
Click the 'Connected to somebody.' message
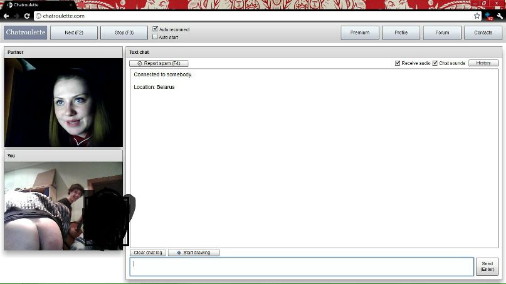[x=163, y=74]
